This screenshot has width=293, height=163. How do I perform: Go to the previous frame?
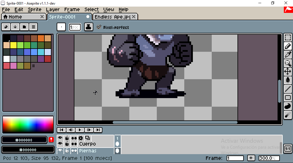tap(71, 130)
